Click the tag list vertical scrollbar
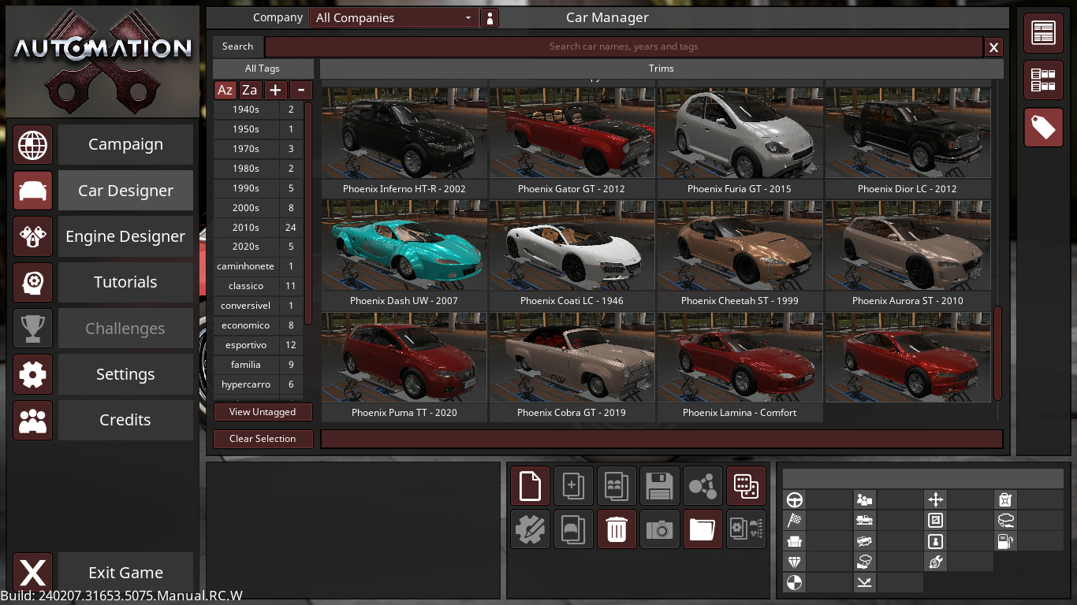Viewport: 1077px width, 605px height. [308, 213]
